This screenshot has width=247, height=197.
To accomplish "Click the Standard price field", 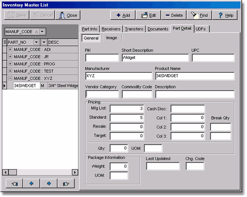I will click(x=127, y=118).
